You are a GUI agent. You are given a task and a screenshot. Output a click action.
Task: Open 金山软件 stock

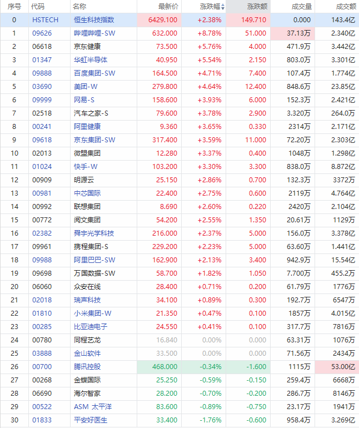pyautogui.click(x=87, y=354)
